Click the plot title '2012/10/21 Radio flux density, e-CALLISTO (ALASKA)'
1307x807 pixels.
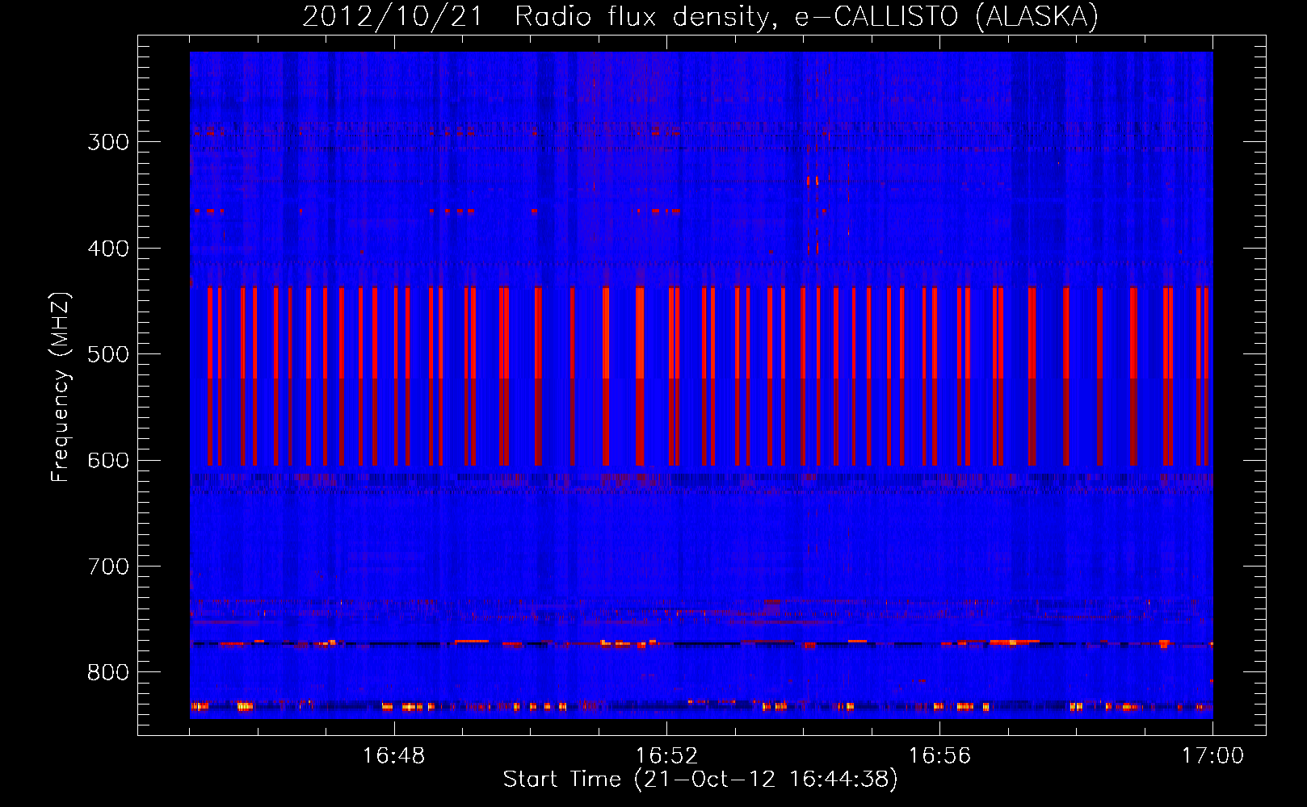point(700,16)
